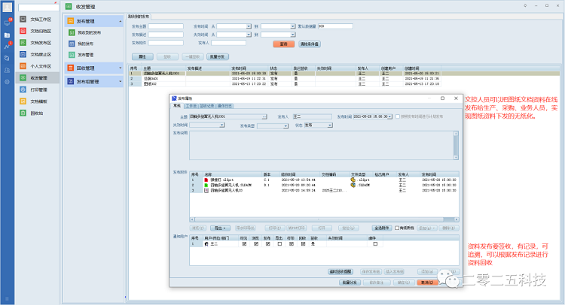Click the user icon beside 王二 in notify list
This screenshot has height=305, width=565.
pyautogui.click(x=206, y=244)
